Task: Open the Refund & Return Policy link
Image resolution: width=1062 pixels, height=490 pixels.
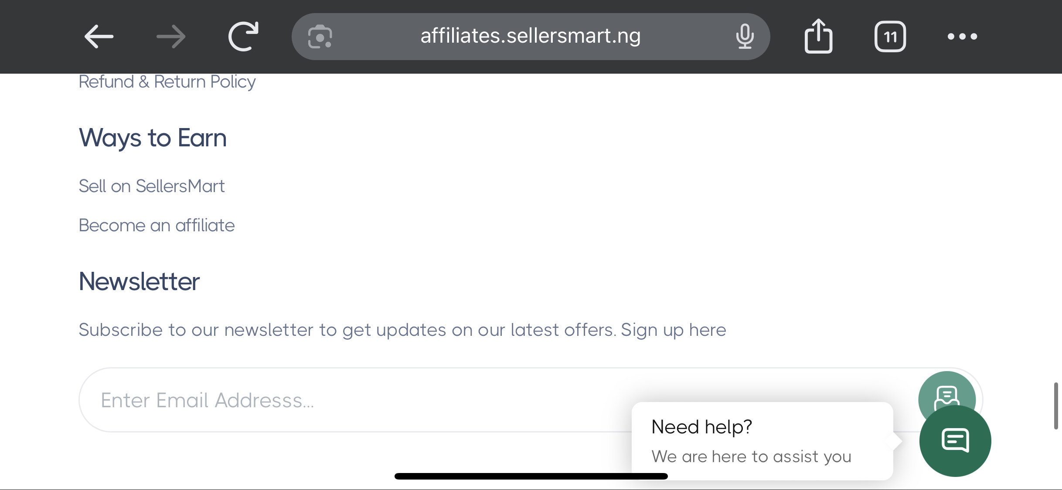Action: 167,82
